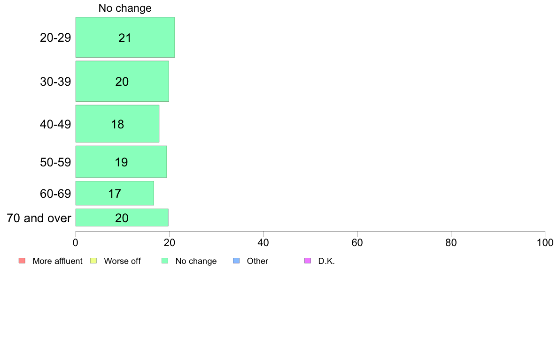558x345 pixels.
Task: Select the 40-49 bar showing 18
Action: [117, 124]
